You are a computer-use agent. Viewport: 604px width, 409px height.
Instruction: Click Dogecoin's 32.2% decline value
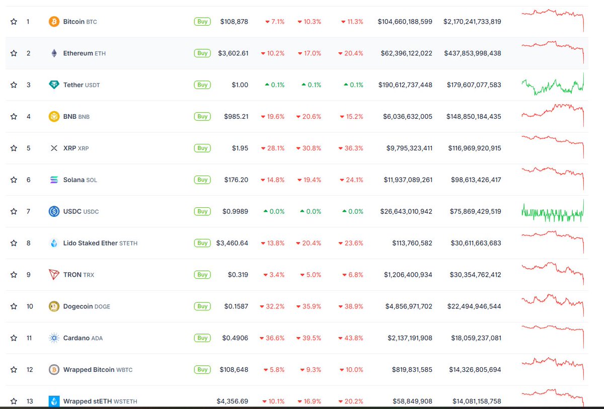pyautogui.click(x=272, y=306)
